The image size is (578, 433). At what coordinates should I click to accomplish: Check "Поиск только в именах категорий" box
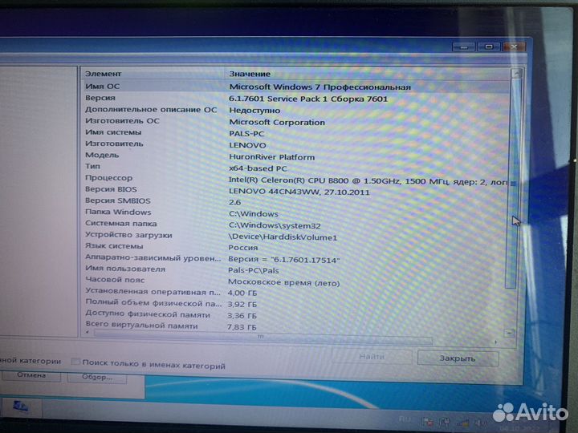tap(75, 362)
